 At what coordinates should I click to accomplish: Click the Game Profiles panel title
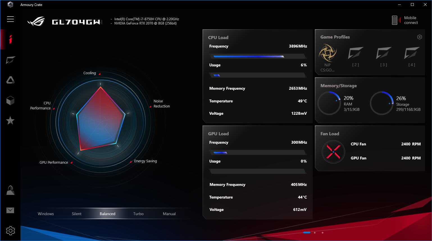335,37
